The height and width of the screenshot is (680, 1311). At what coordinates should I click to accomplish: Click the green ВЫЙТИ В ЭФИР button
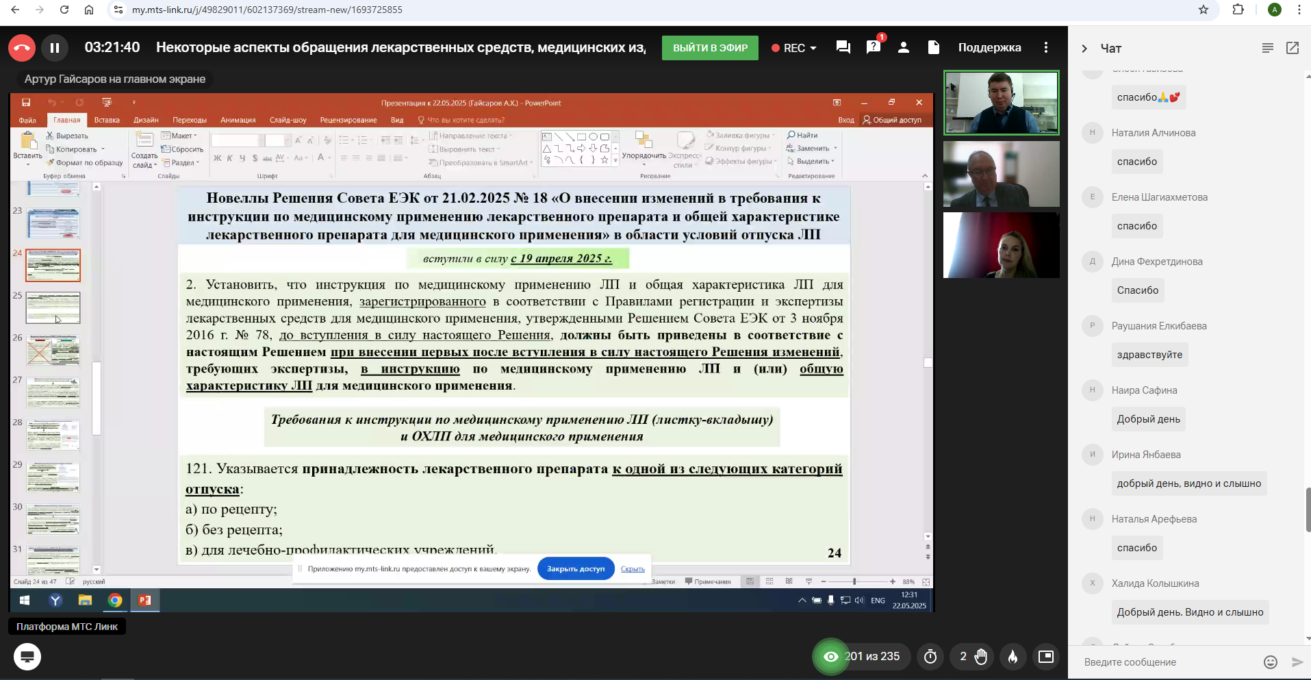[x=710, y=48]
